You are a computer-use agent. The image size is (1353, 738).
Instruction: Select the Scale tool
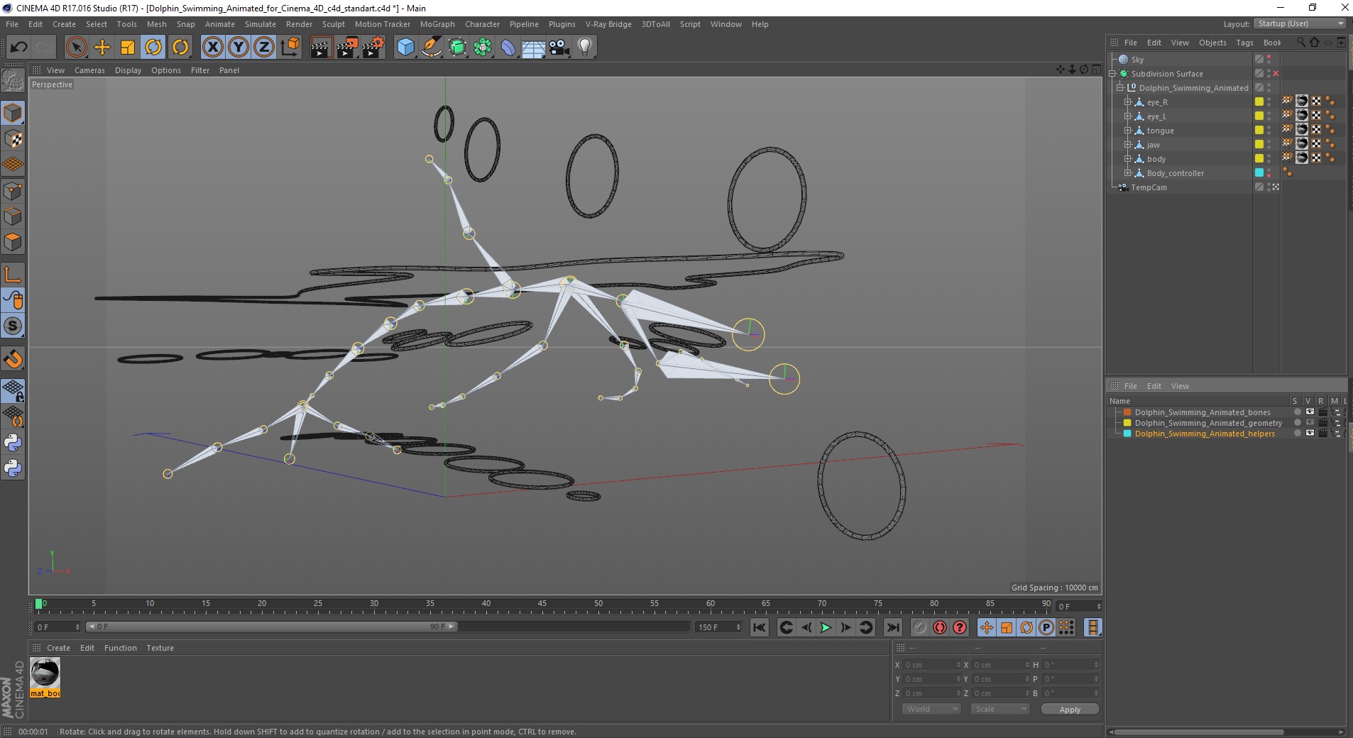pyautogui.click(x=128, y=48)
